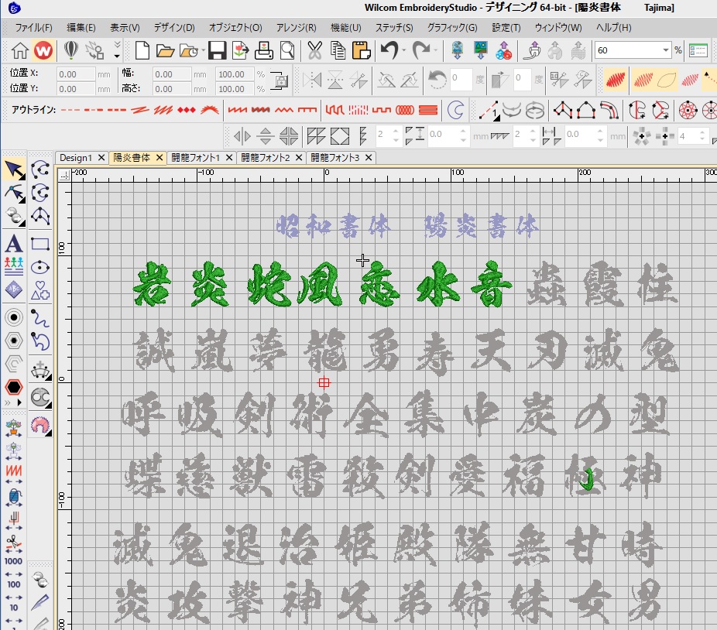Screen dimensions: 717x630
Task: Choose the Lettering A tool
Action: click(x=14, y=244)
